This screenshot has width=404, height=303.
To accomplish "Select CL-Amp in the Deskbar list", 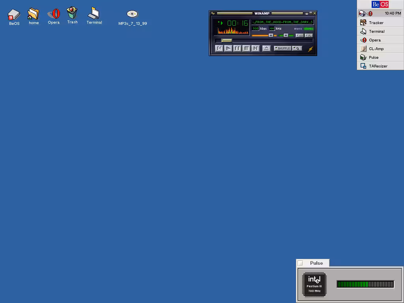I will coord(376,49).
